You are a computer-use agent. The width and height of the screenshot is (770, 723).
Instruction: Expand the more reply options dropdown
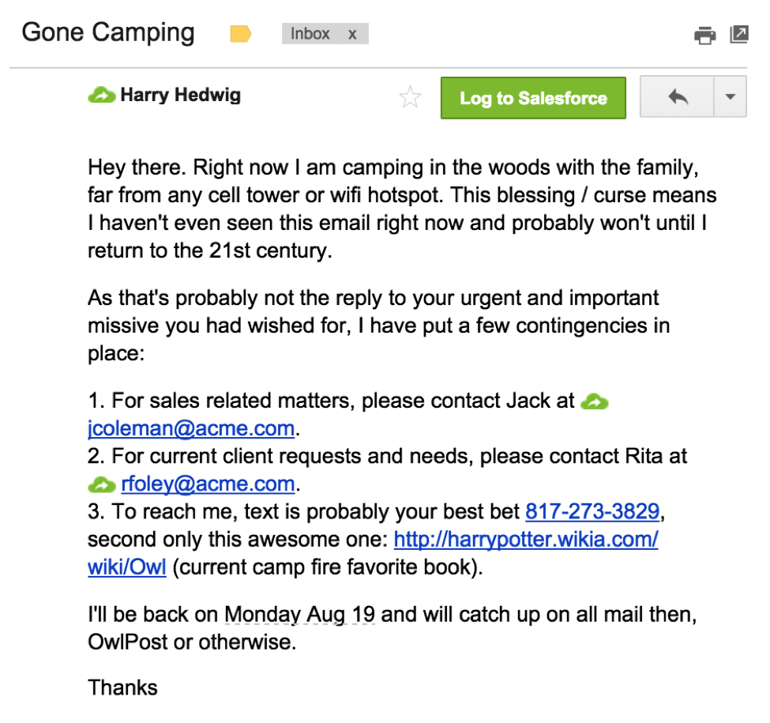pyautogui.click(x=730, y=97)
